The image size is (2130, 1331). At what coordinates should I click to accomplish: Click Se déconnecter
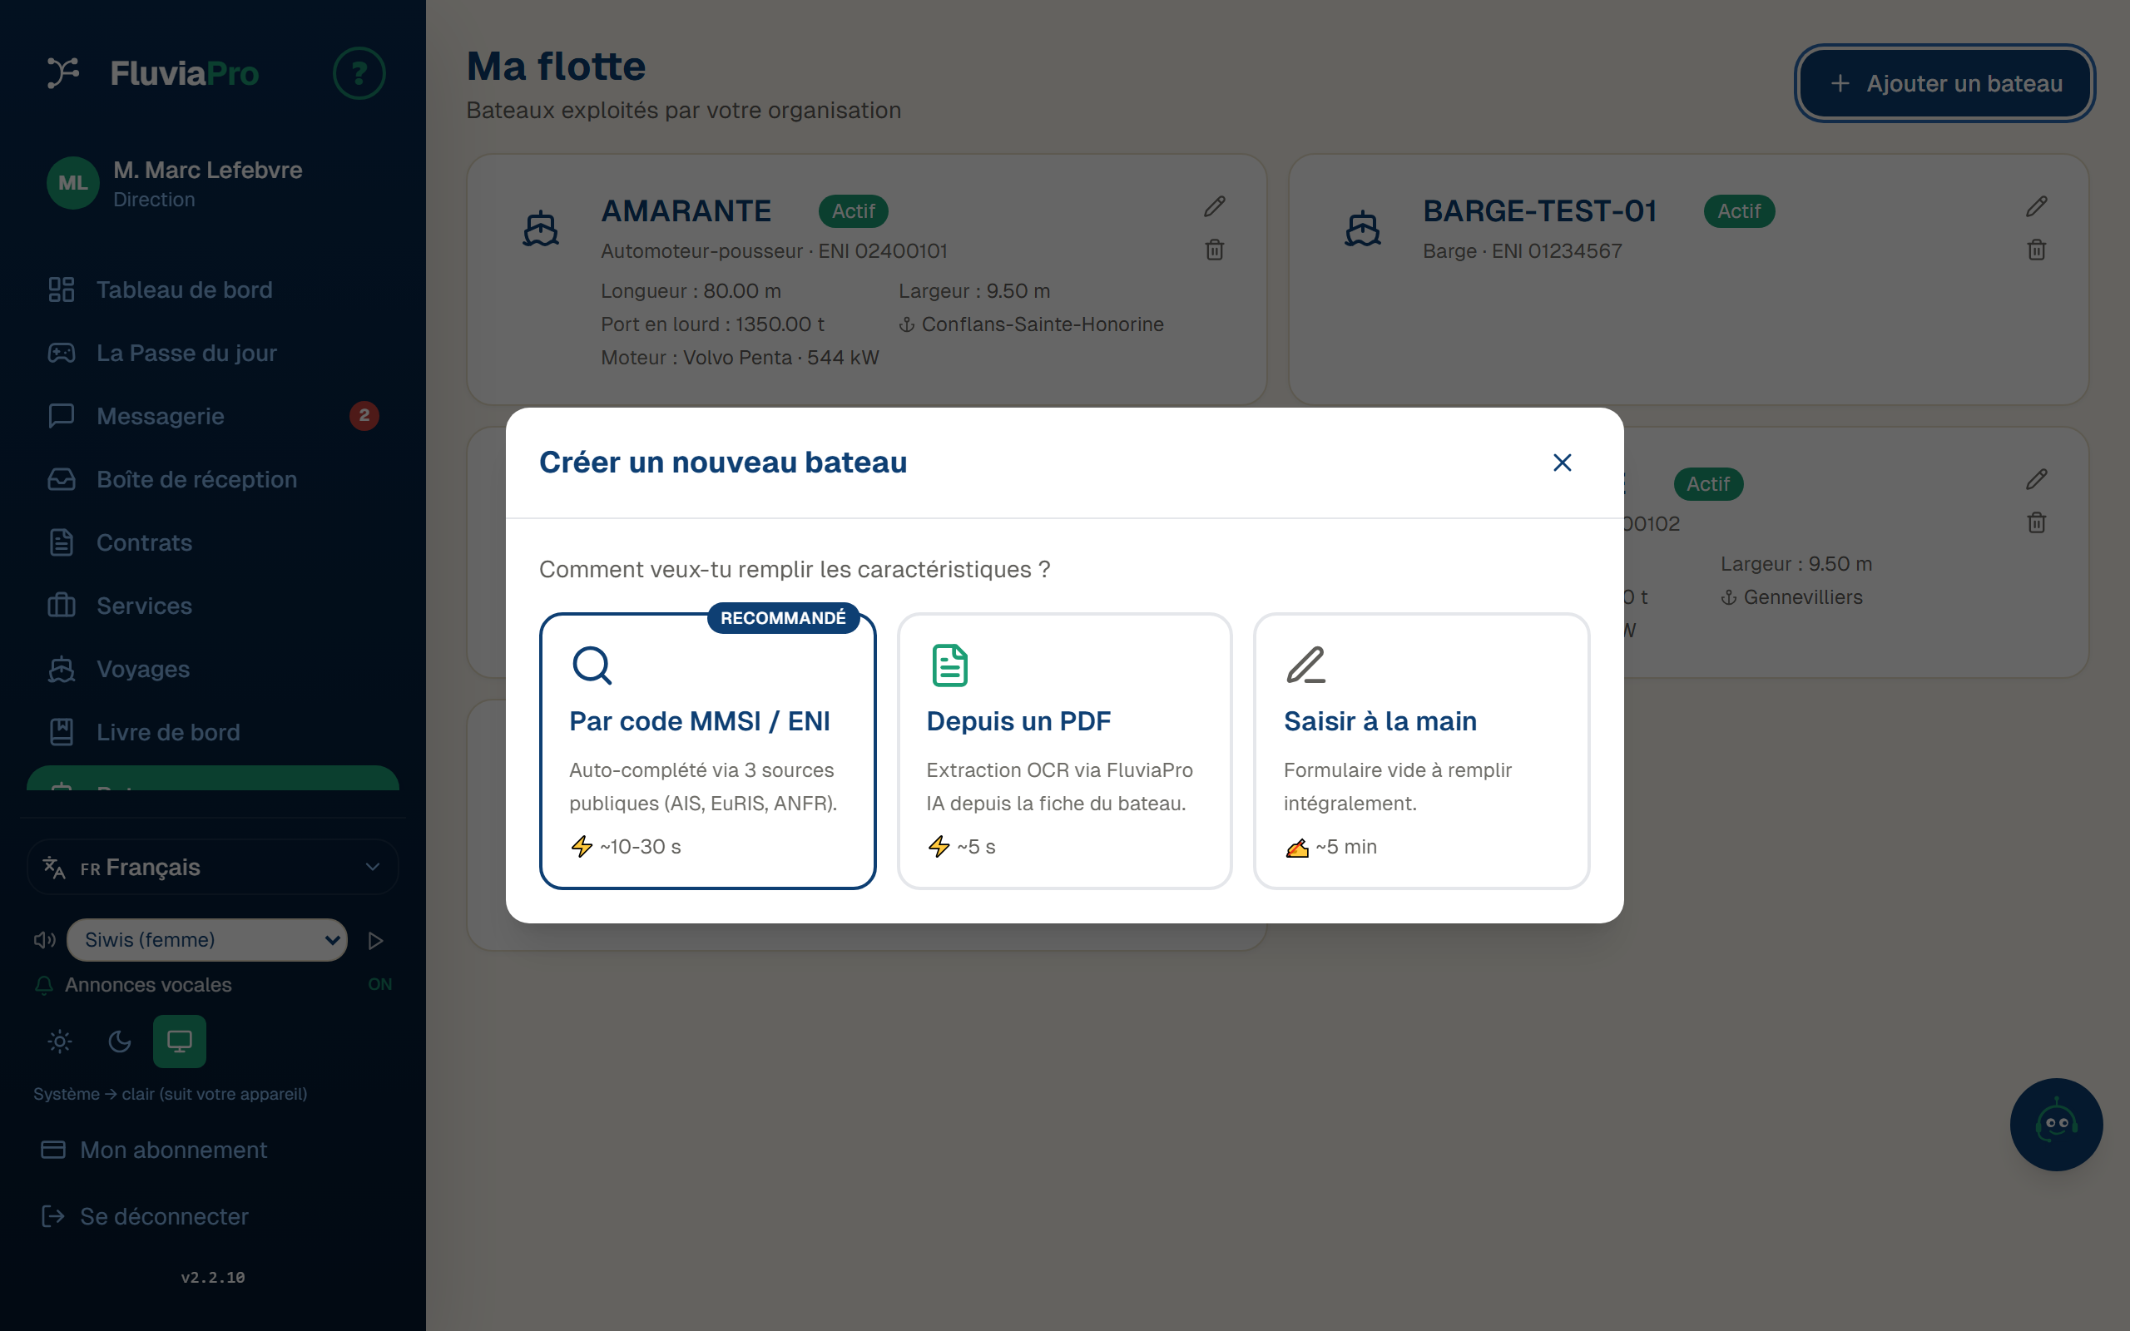click(x=212, y=1216)
